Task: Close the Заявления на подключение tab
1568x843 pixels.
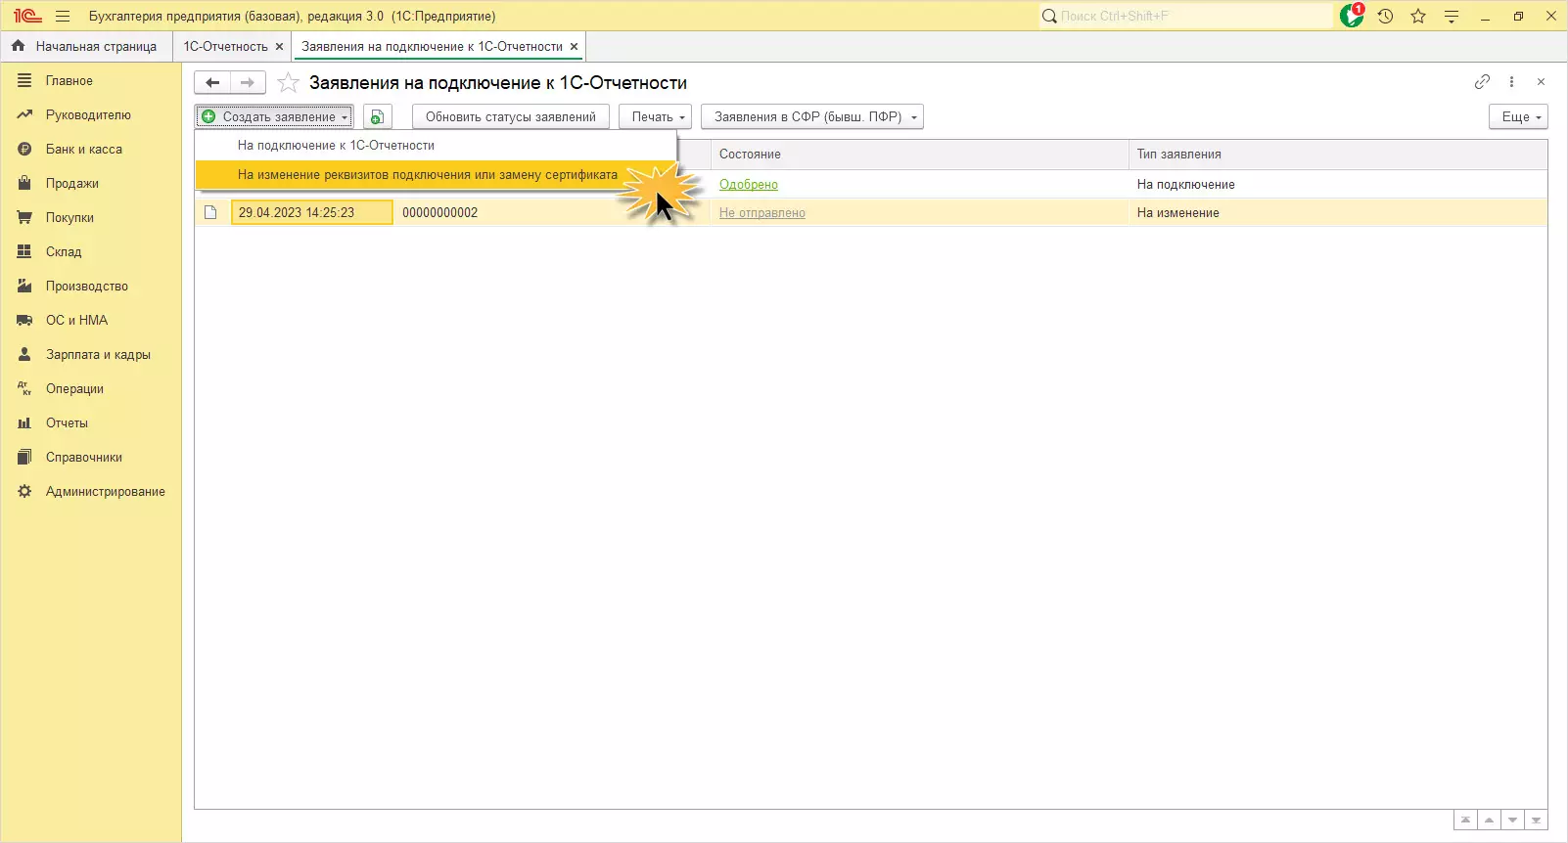Action: 574,46
